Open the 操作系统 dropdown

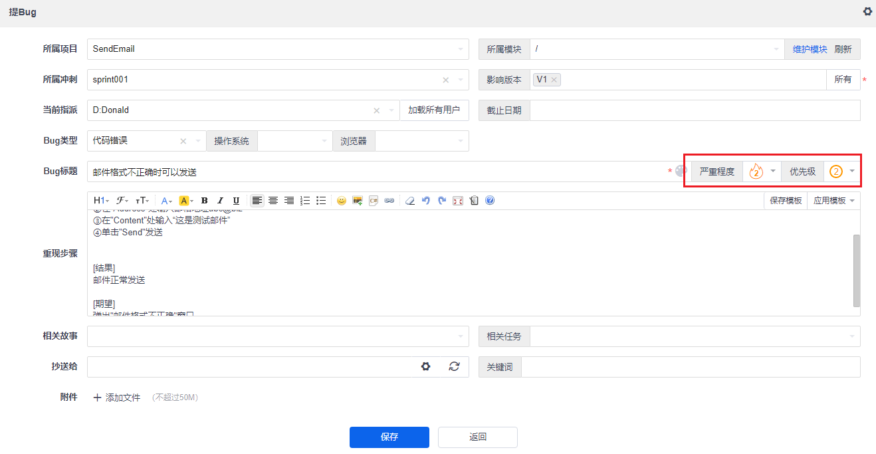(294, 141)
